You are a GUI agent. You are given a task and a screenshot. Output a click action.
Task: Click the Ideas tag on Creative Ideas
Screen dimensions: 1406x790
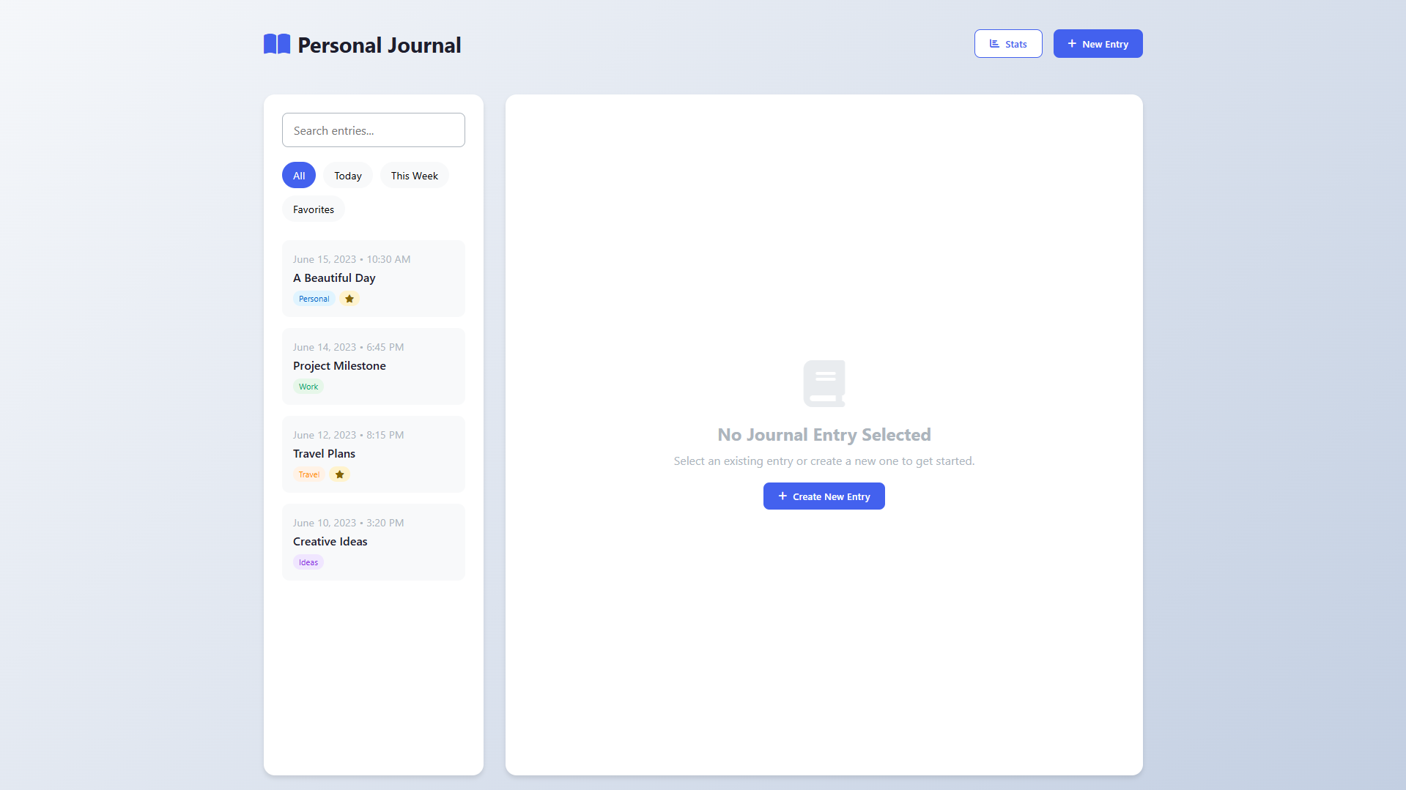point(308,562)
